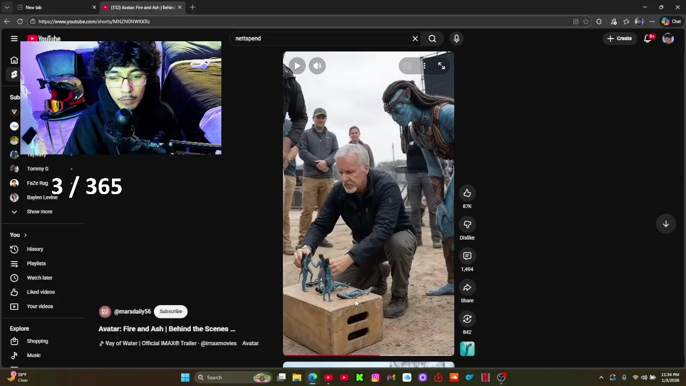Screen dimensions: 686x386
Task: Open @marsdaily56 channel avatar
Action: pyautogui.click(x=105, y=311)
